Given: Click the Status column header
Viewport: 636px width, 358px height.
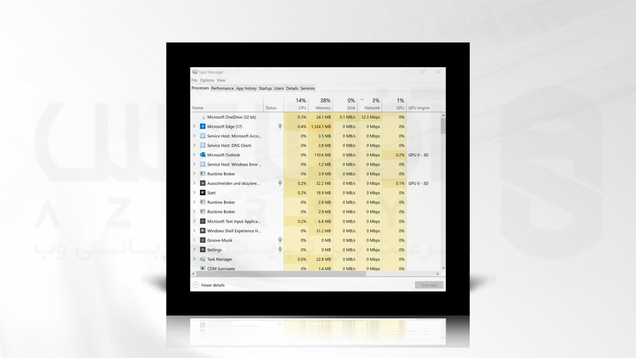Looking at the screenshot, I should click(x=274, y=104).
